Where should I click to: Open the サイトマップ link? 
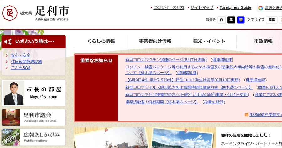pyautogui.click(x=202, y=7)
